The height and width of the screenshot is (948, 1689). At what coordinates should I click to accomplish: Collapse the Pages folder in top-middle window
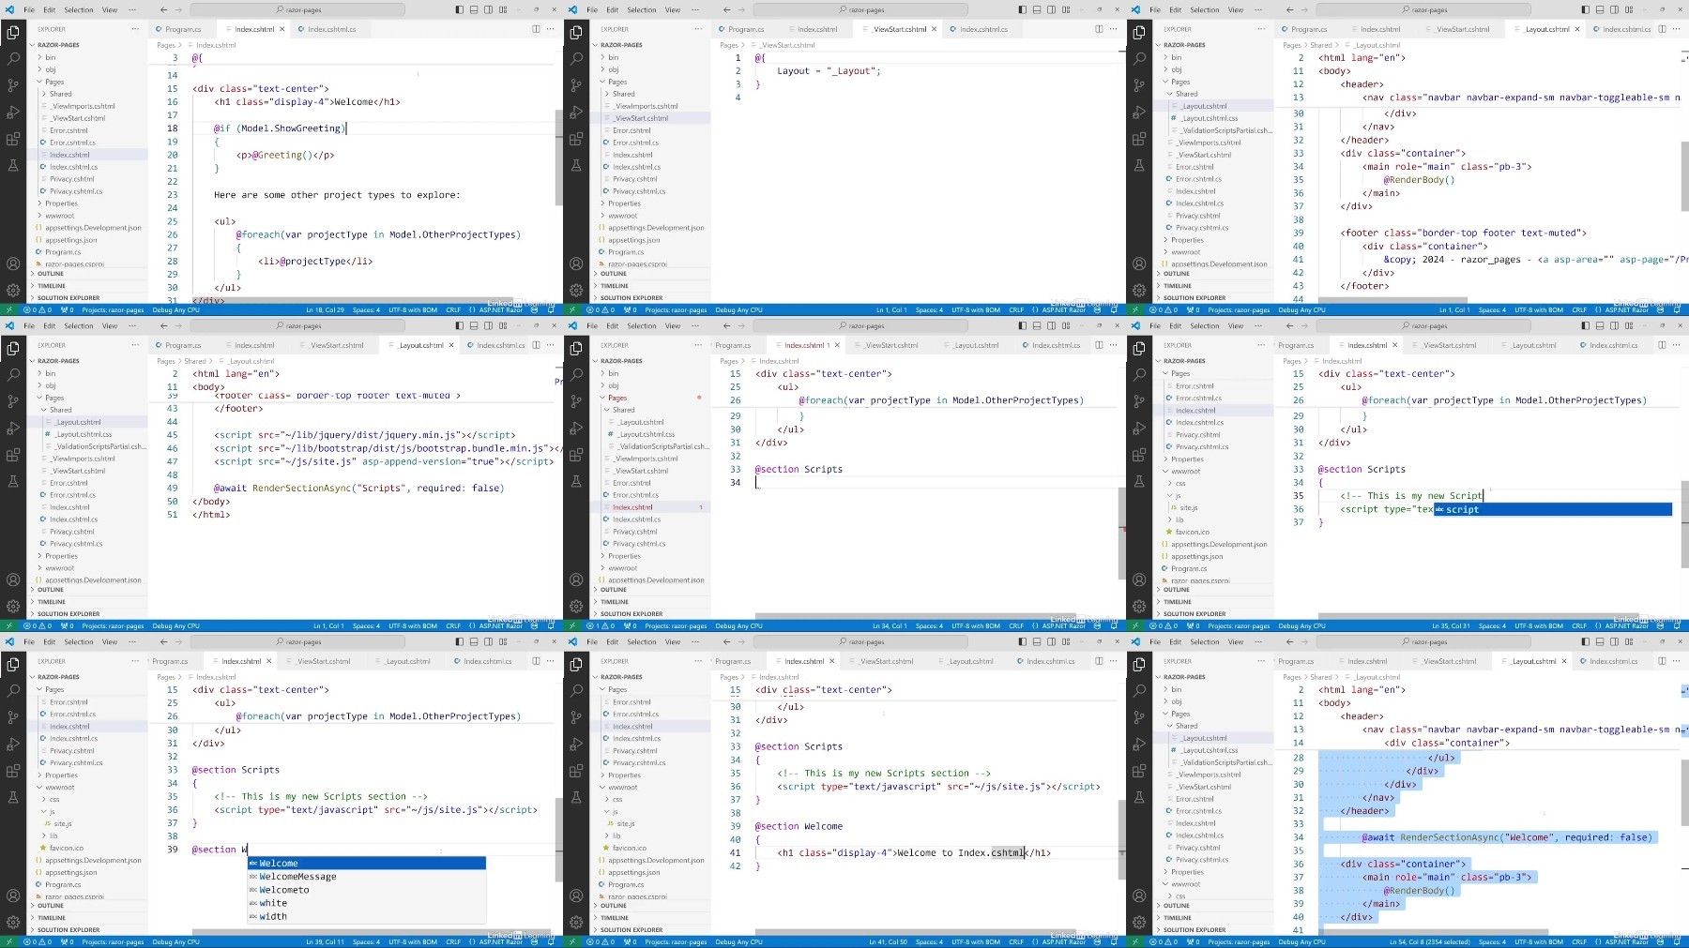click(x=617, y=82)
